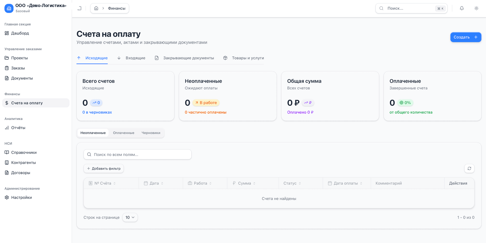Select Оплаченные filter tab
The width and height of the screenshot is (486, 243).
pos(124,133)
